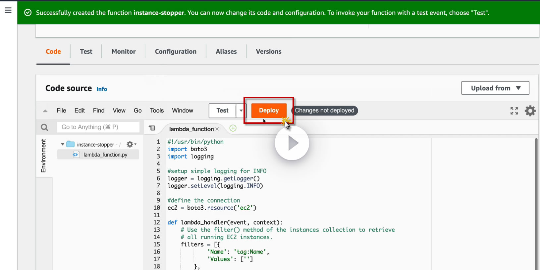Open the Monitor tab
Screen dimensions: 540x270
[x=124, y=51]
